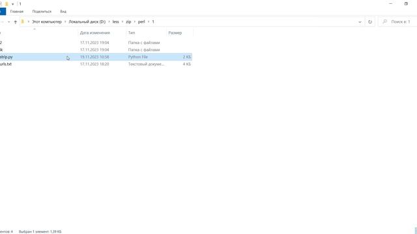This screenshot has width=417, height=234.
Task: Click date 19.11.2023 10:58 cell
Action: [94, 57]
